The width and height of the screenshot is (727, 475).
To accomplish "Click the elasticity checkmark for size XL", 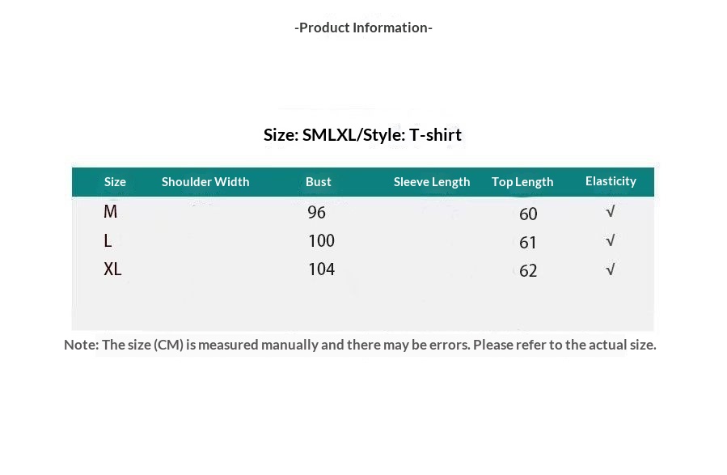I will tap(611, 269).
